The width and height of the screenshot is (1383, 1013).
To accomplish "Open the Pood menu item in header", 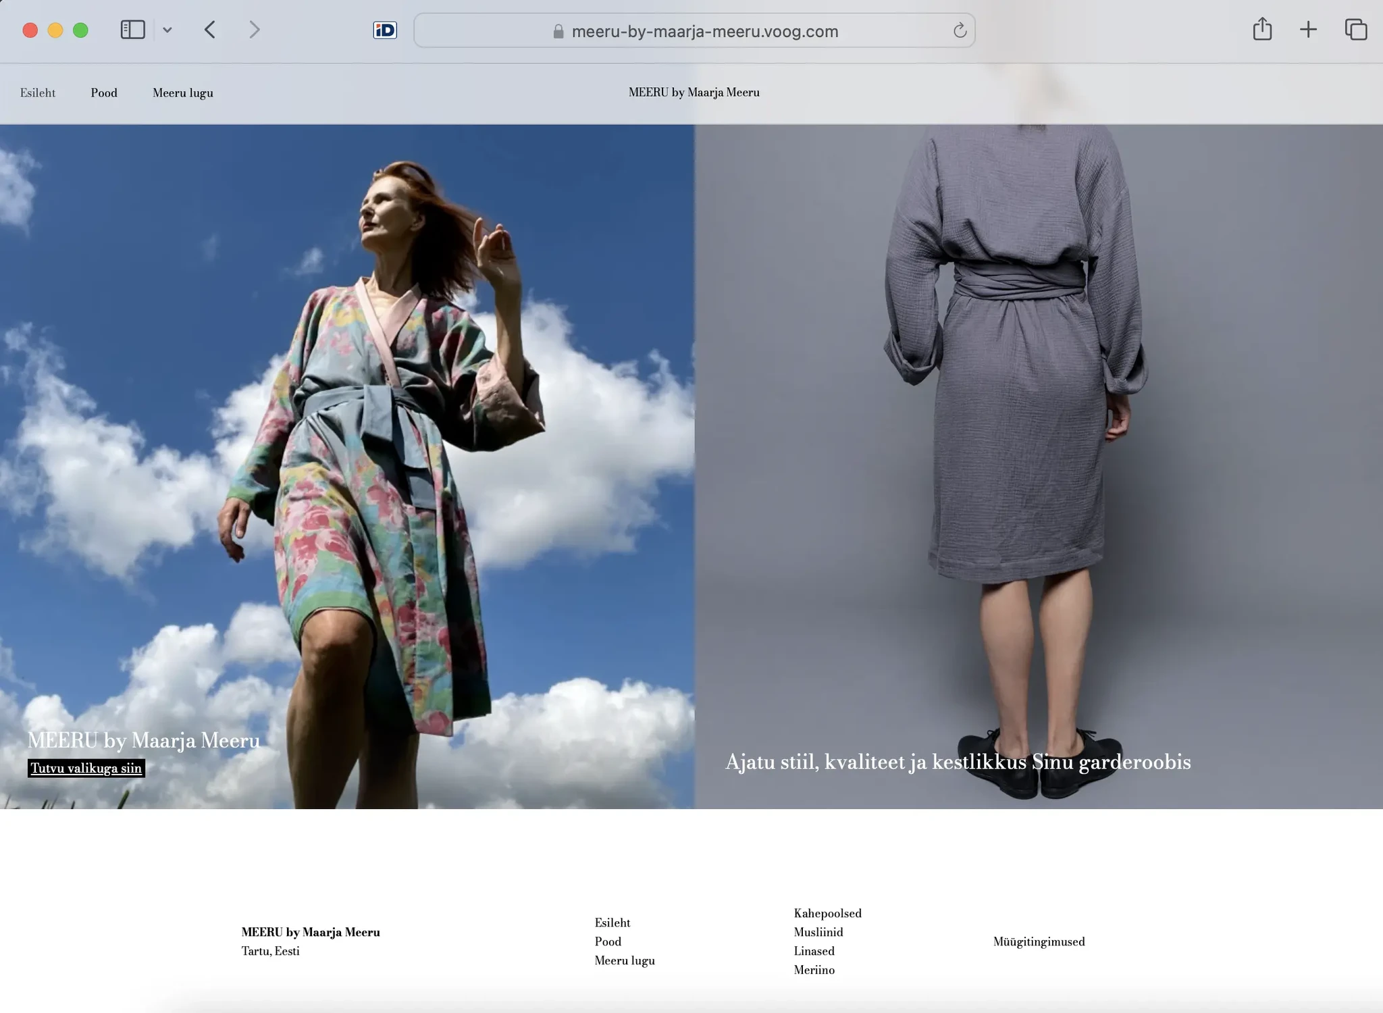I will (x=104, y=93).
